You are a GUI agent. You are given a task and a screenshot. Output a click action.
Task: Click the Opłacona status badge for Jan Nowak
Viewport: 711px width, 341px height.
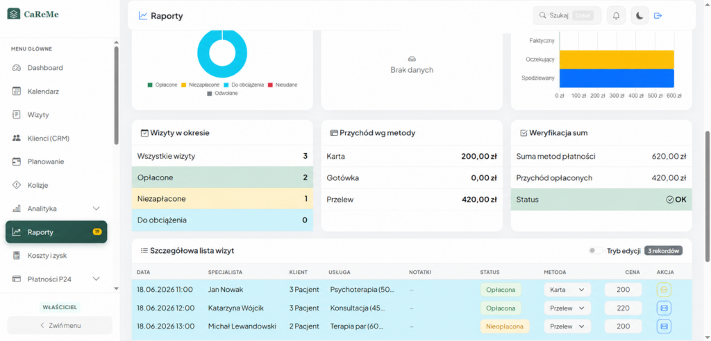pos(501,290)
